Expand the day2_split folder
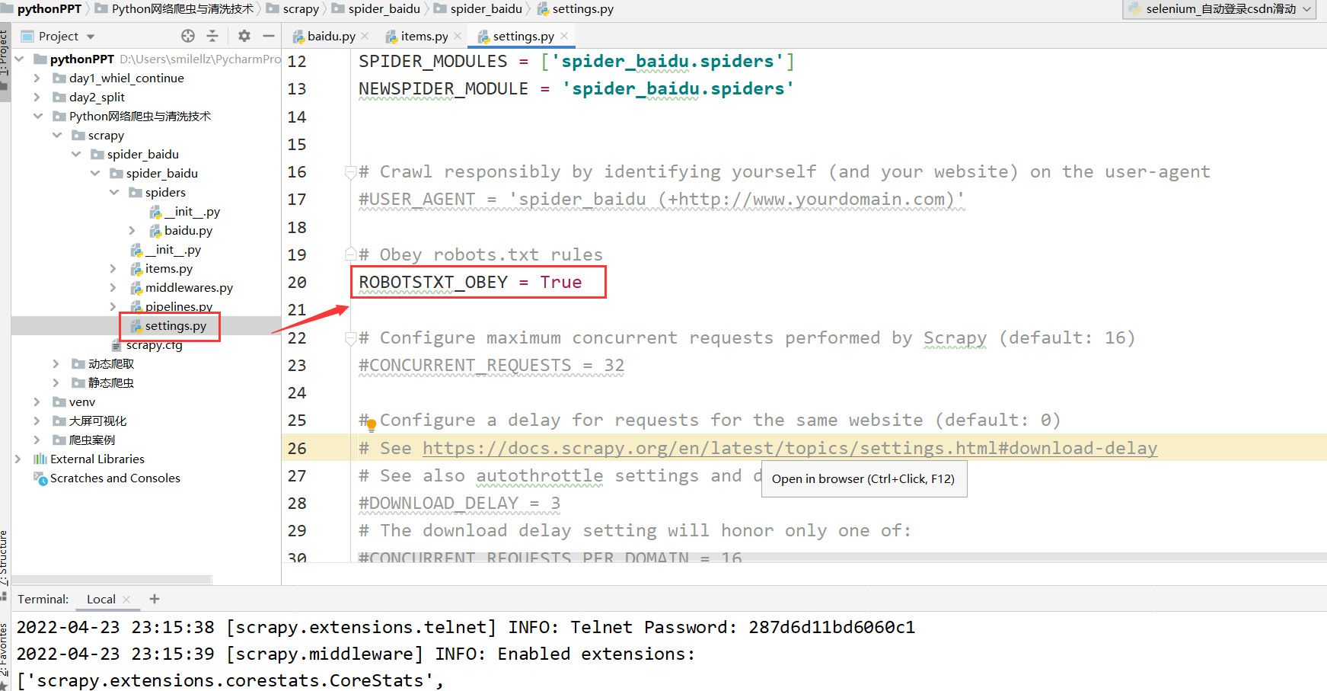Viewport: 1327px width, 691px height. [37, 97]
